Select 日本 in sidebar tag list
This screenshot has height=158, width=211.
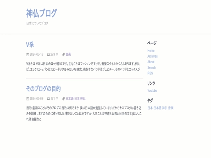click(150, 108)
